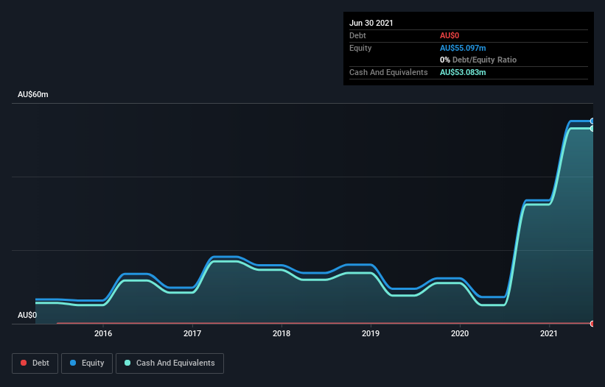This screenshot has height=387, width=605.
Task: Click Cash And Equivalents label in tooltip
Action: coord(388,72)
